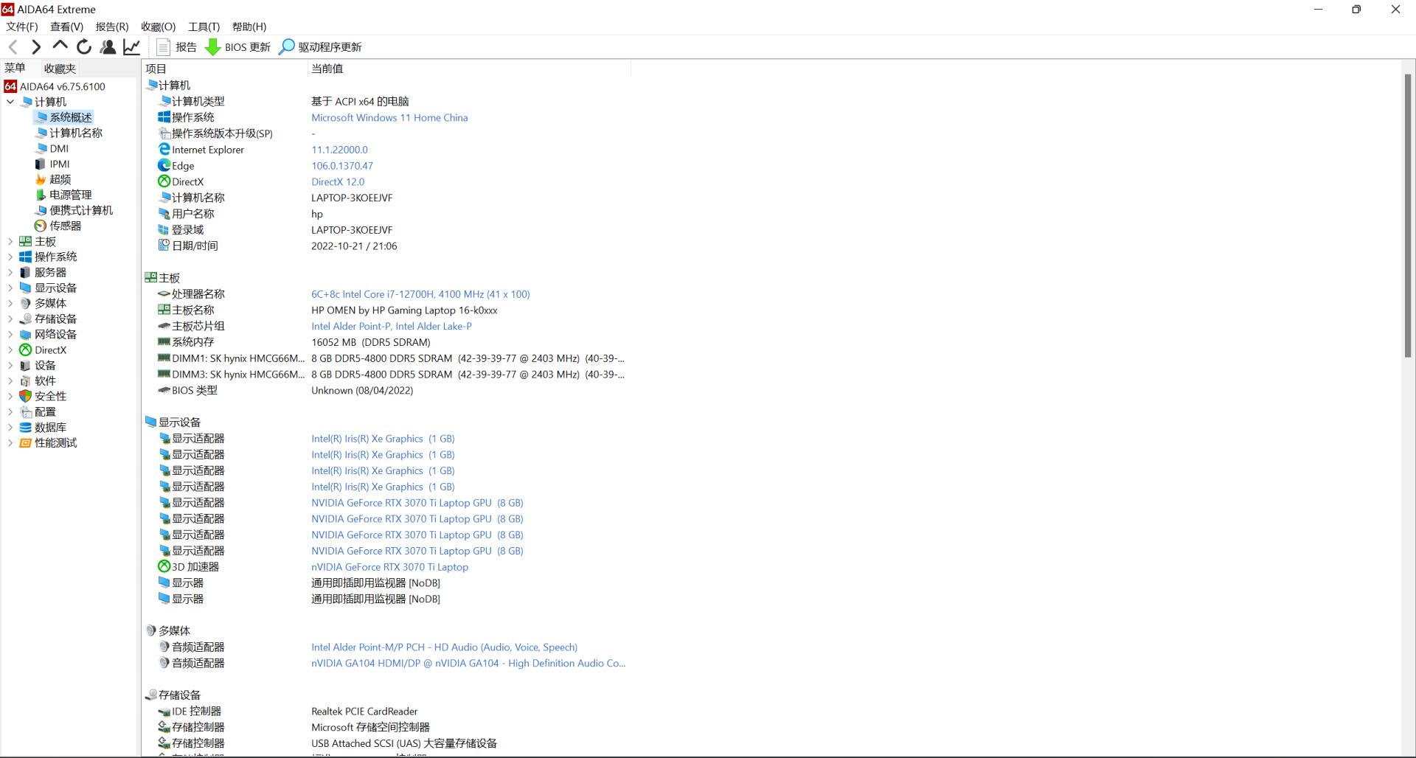
Task: Switch to the 收藏夹 tab
Action: tap(60, 69)
